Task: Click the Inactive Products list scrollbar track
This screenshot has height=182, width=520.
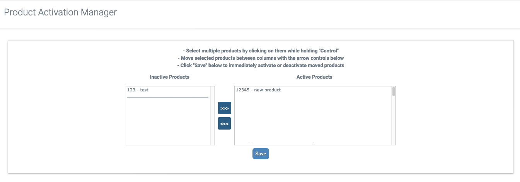Action: [x=212, y=116]
